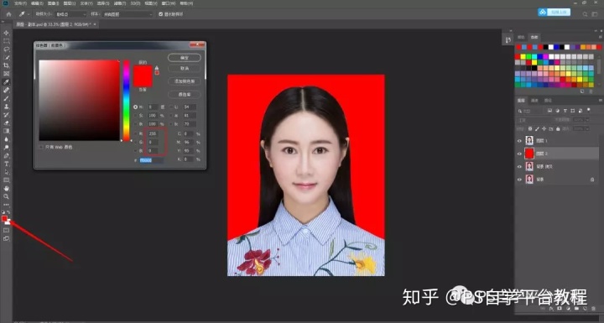The width and height of the screenshot is (604, 323).
Task: Switch to the Swatches tab
Action: tap(534, 38)
